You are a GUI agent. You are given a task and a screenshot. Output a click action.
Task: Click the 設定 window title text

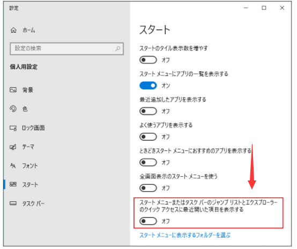coord(14,8)
